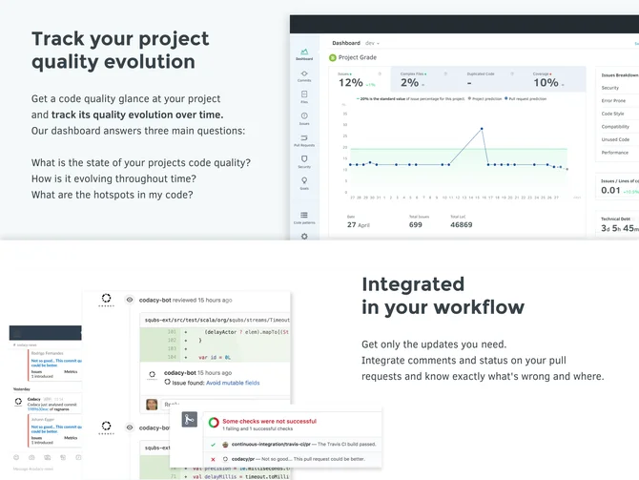Open the Files sidebar icon
Screen dimensions: 639x480
point(304,94)
